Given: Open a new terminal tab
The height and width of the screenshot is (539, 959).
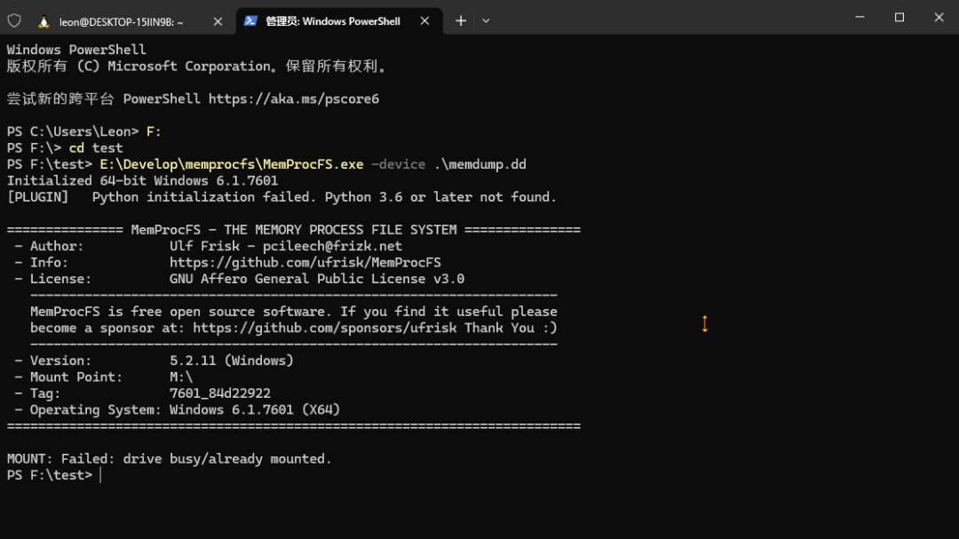Looking at the screenshot, I should point(461,20).
